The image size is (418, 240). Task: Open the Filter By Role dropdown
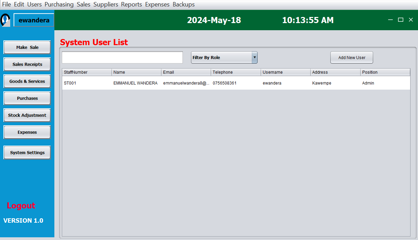point(224,58)
